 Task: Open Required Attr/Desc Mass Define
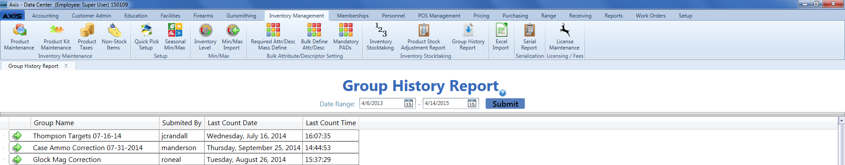point(273,37)
